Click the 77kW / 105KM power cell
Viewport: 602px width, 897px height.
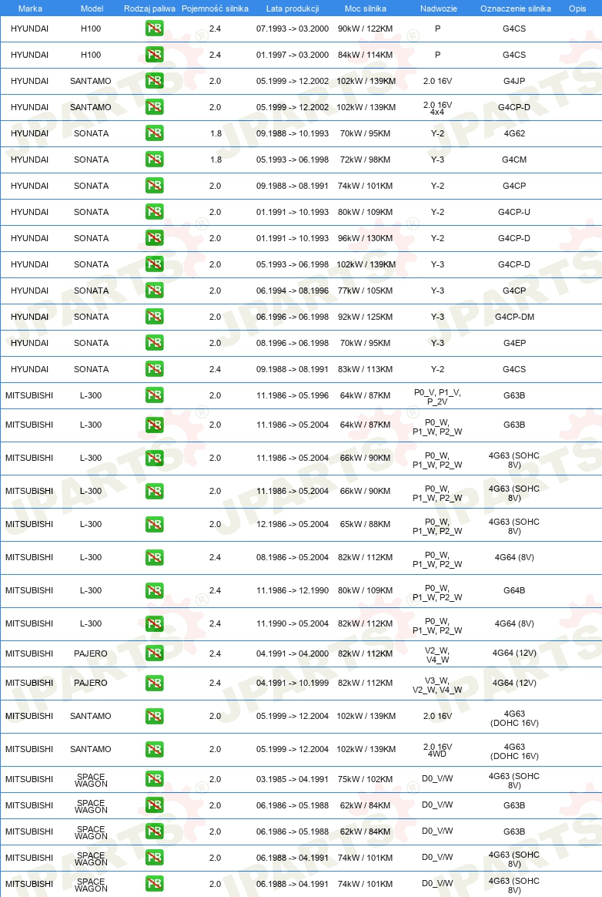click(x=366, y=291)
